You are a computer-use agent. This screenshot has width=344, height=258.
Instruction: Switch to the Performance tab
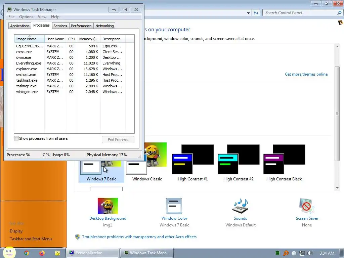(x=81, y=26)
